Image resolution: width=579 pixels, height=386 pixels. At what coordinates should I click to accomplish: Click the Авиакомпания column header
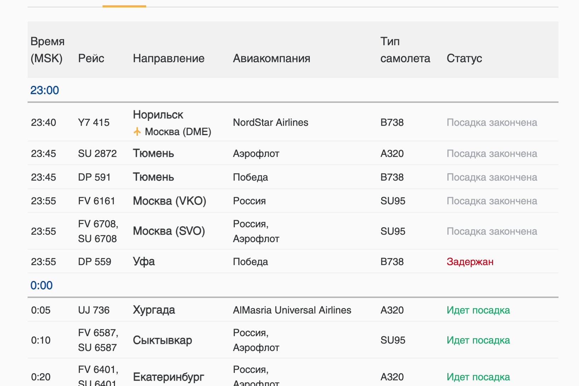(271, 58)
